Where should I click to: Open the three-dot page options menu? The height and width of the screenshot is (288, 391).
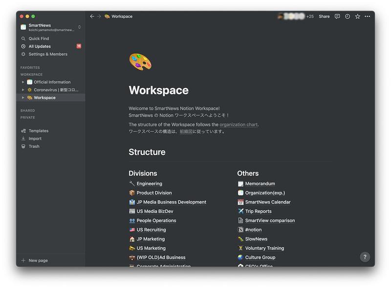pyautogui.click(x=368, y=16)
